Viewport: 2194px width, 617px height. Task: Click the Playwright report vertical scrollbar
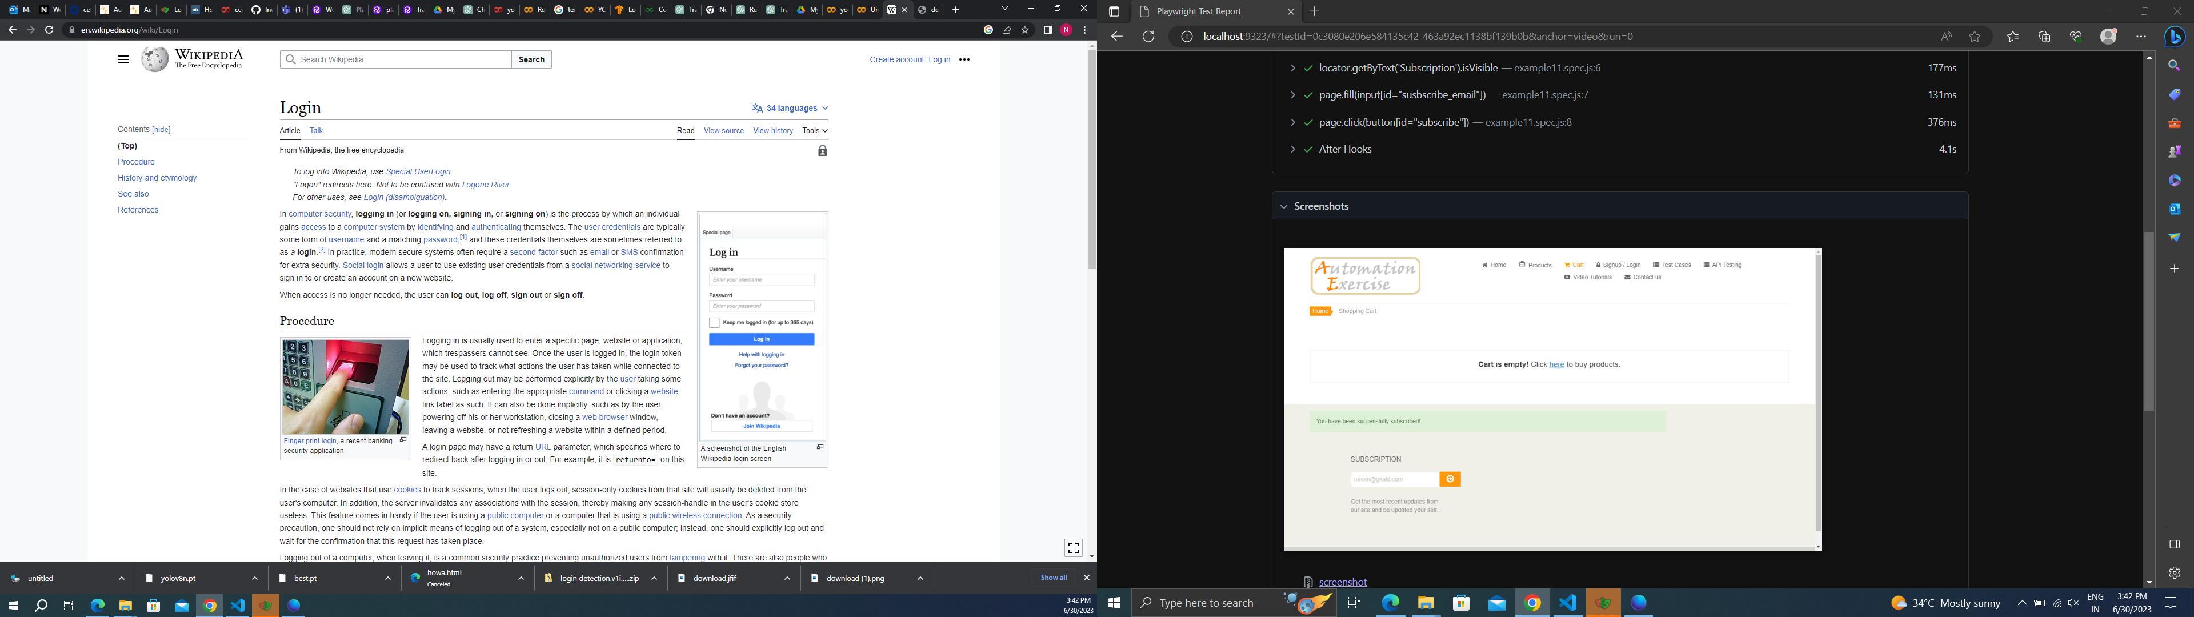[x=2149, y=321]
